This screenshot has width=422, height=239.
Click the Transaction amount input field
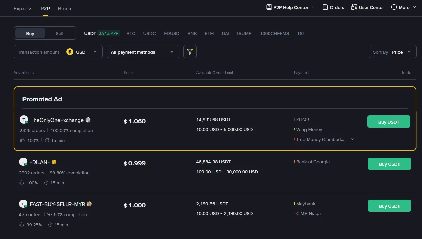pyautogui.click(x=38, y=52)
